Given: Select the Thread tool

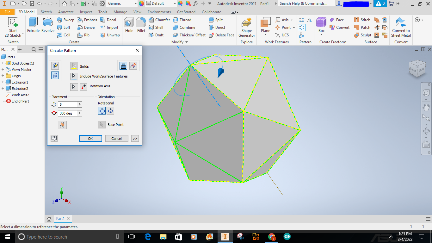Looking at the screenshot, I should click(182, 20).
